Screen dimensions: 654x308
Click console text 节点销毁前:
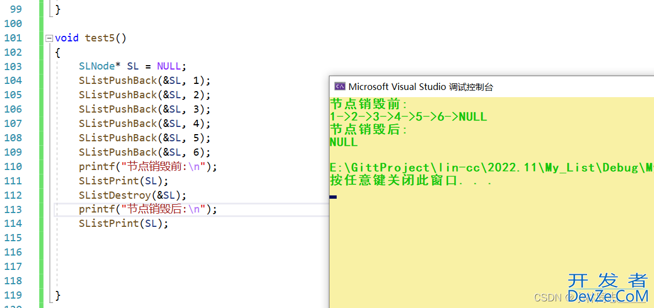click(x=368, y=104)
